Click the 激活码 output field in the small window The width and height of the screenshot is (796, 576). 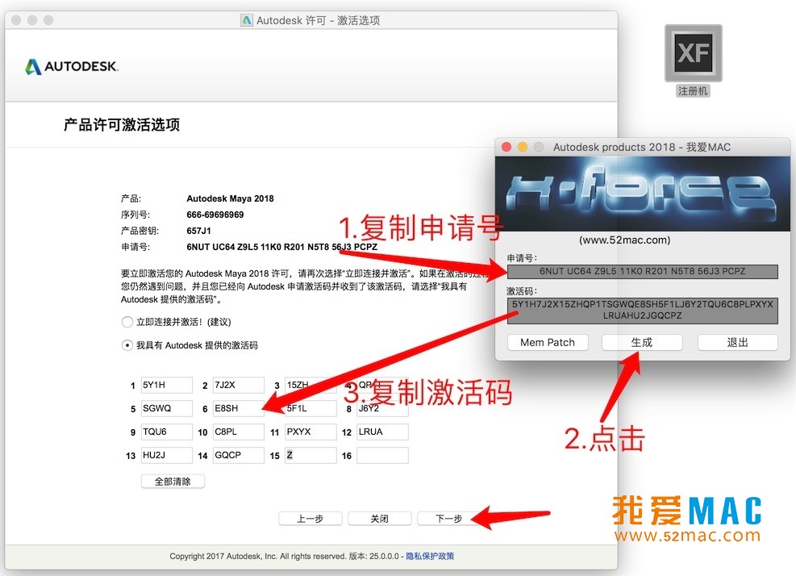642,311
